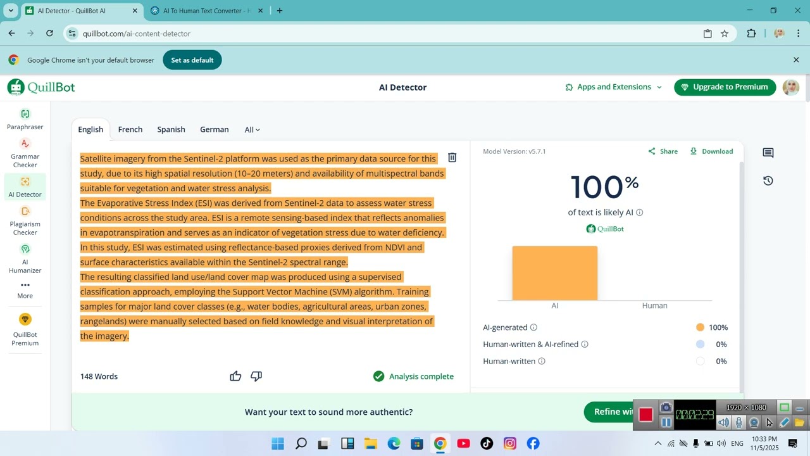Open the taskbar clock and date
The width and height of the screenshot is (810, 456).
pyautogui.click(x=764, y=443)
